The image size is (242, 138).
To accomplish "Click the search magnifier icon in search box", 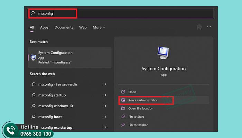I will point(33,13).
